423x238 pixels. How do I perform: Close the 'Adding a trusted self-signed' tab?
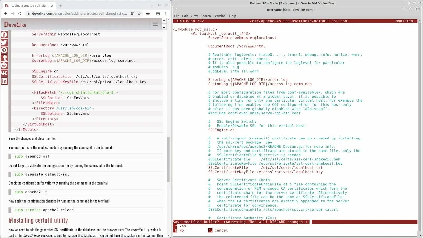point(52,6)
